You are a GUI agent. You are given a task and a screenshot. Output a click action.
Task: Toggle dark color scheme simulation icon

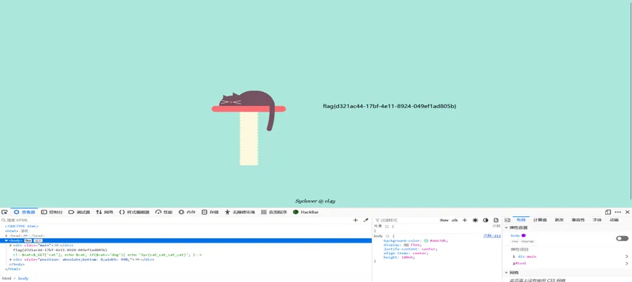(x=486, y=221)
